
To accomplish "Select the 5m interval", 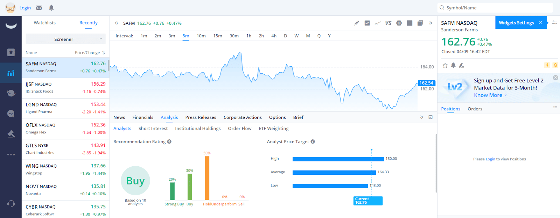I will (x=186, y=36).
